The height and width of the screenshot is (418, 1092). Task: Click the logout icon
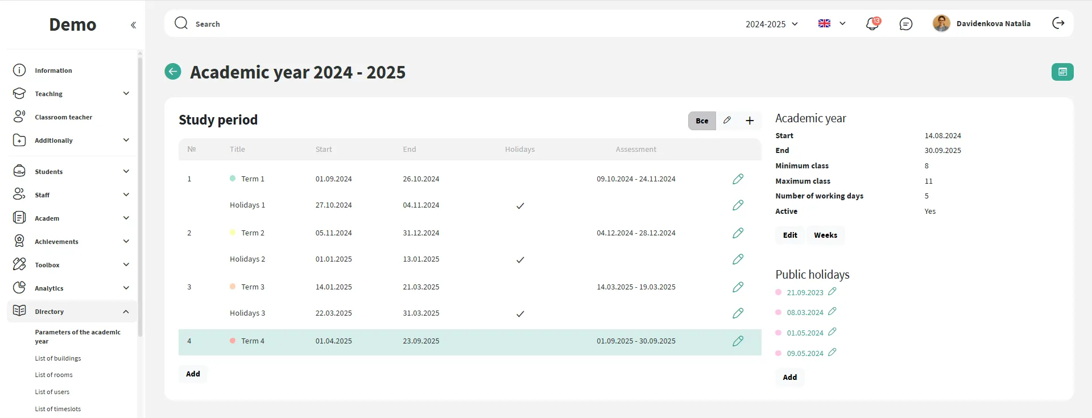click(x=1058, y=23)
